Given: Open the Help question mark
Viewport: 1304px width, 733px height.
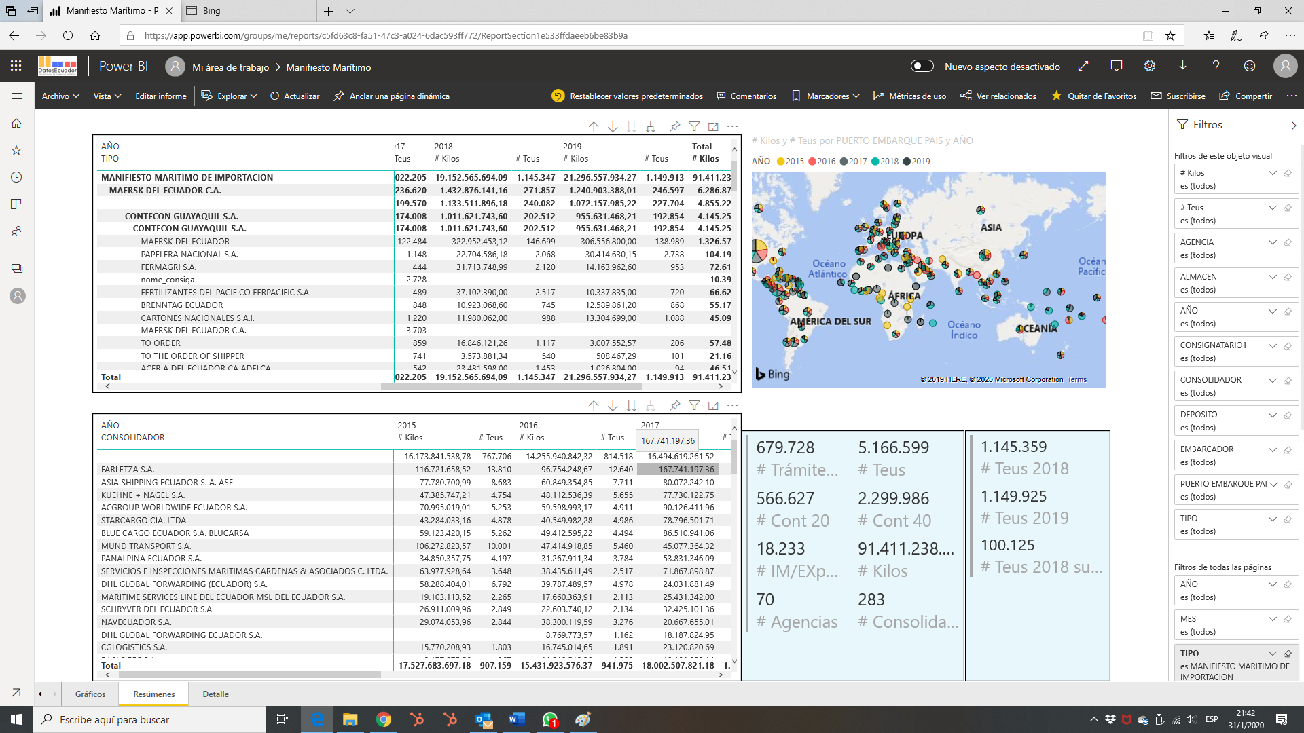Looking at the screenshot, I should (1216, 66).
